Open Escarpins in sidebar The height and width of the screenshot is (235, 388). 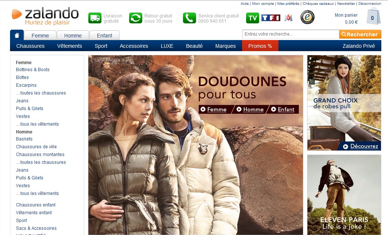pyautogui.click(x=26, y=85)
